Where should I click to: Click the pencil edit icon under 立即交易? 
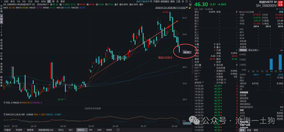(x=277, y=9)
